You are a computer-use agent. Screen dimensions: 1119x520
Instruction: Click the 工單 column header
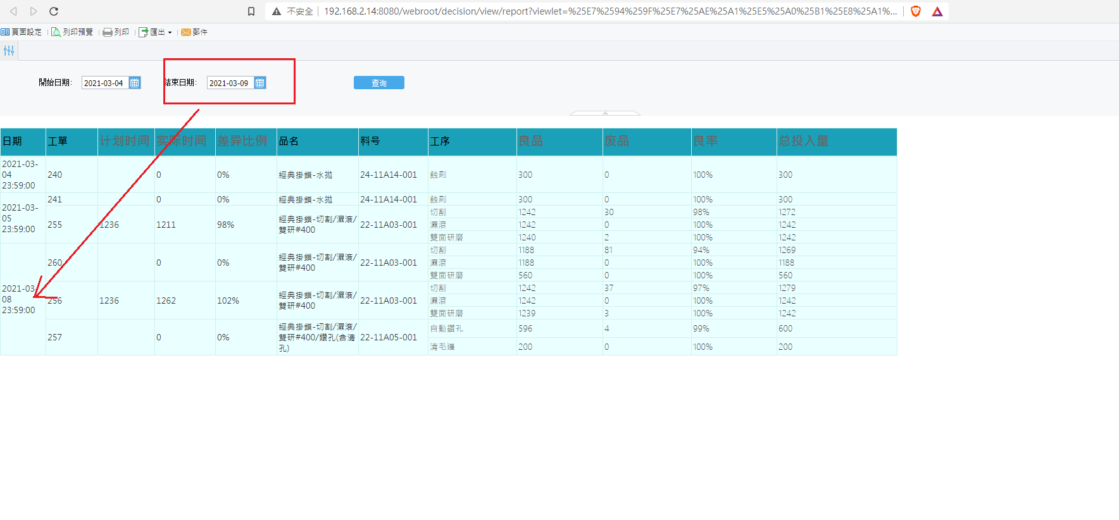72,142
